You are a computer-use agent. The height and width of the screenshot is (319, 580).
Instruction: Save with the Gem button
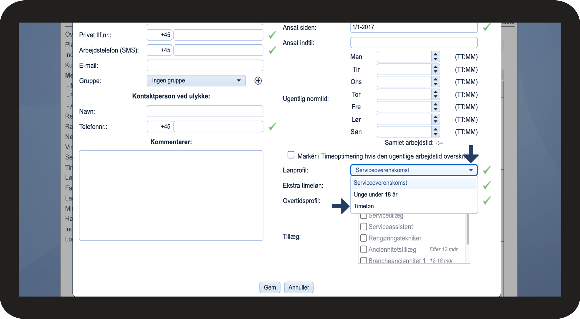pos(270,287)
